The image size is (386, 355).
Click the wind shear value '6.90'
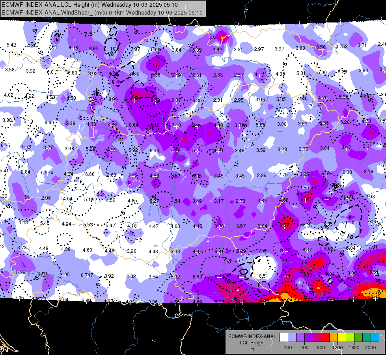(155, 151)
